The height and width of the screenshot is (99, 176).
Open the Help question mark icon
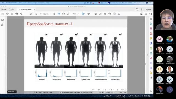click(x=137, y=9)
